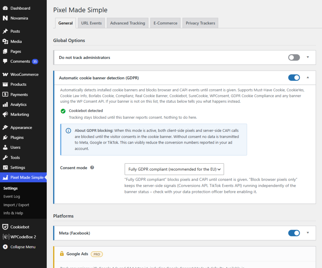Click the Analytics bar chart icon

pyautogui.click(x=5, y=105)
